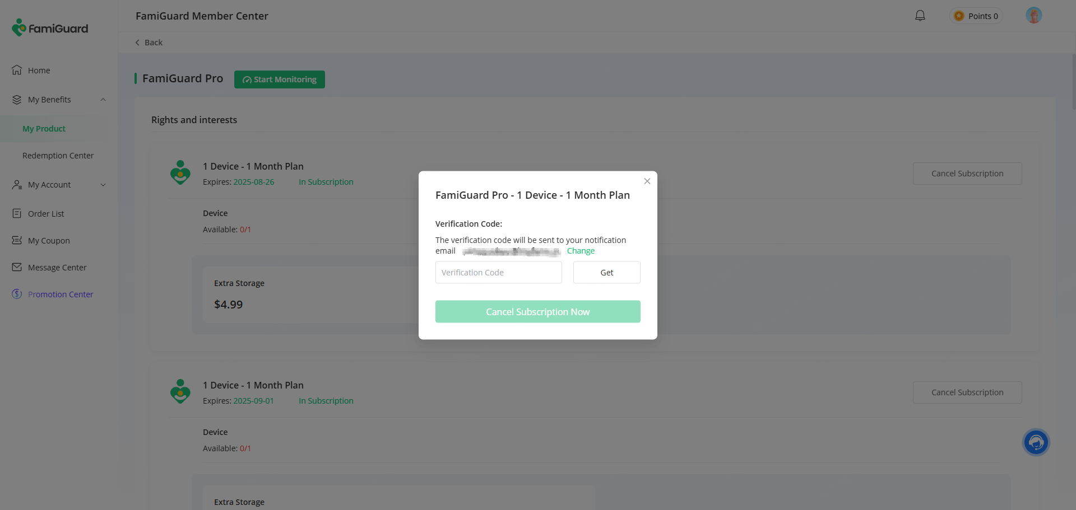Image resolution: width=1076 pixels, height=510 pixels.
Task: Open Promotion Center from sidebar
Action: pyautogui.click(x=61, y=294)
